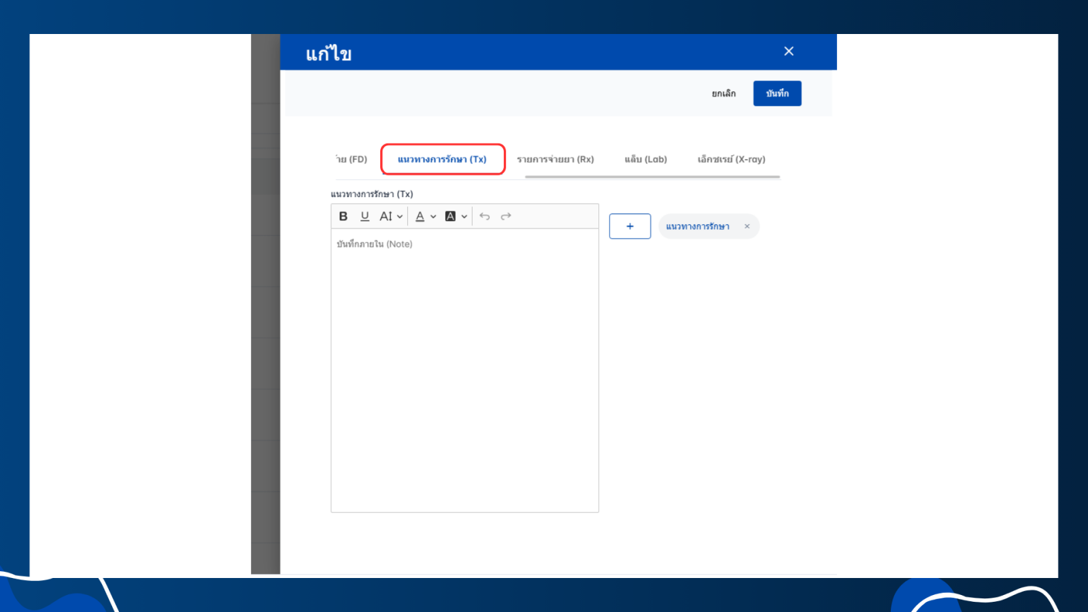The image size is (1088, 612).
Task: Open the background color dropdown arrow
Action: [464, 217]
